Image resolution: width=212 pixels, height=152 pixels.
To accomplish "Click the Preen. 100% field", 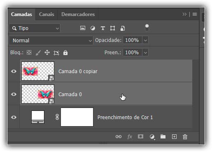I will [x=133, y=52].
